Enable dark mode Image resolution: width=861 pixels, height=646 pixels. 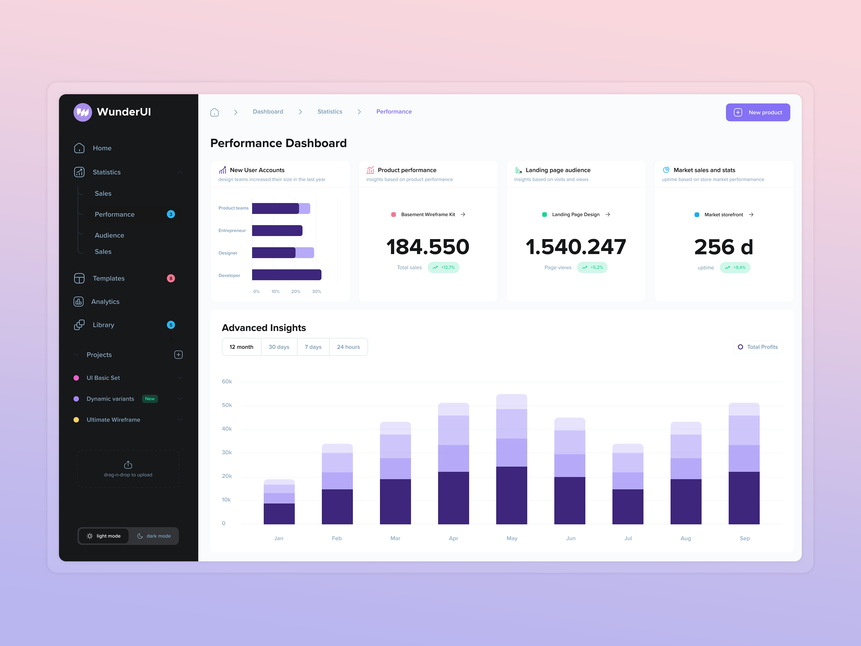click(x=154, y=536)
